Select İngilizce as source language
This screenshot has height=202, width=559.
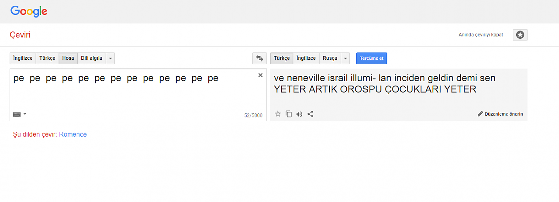[23, 58]
